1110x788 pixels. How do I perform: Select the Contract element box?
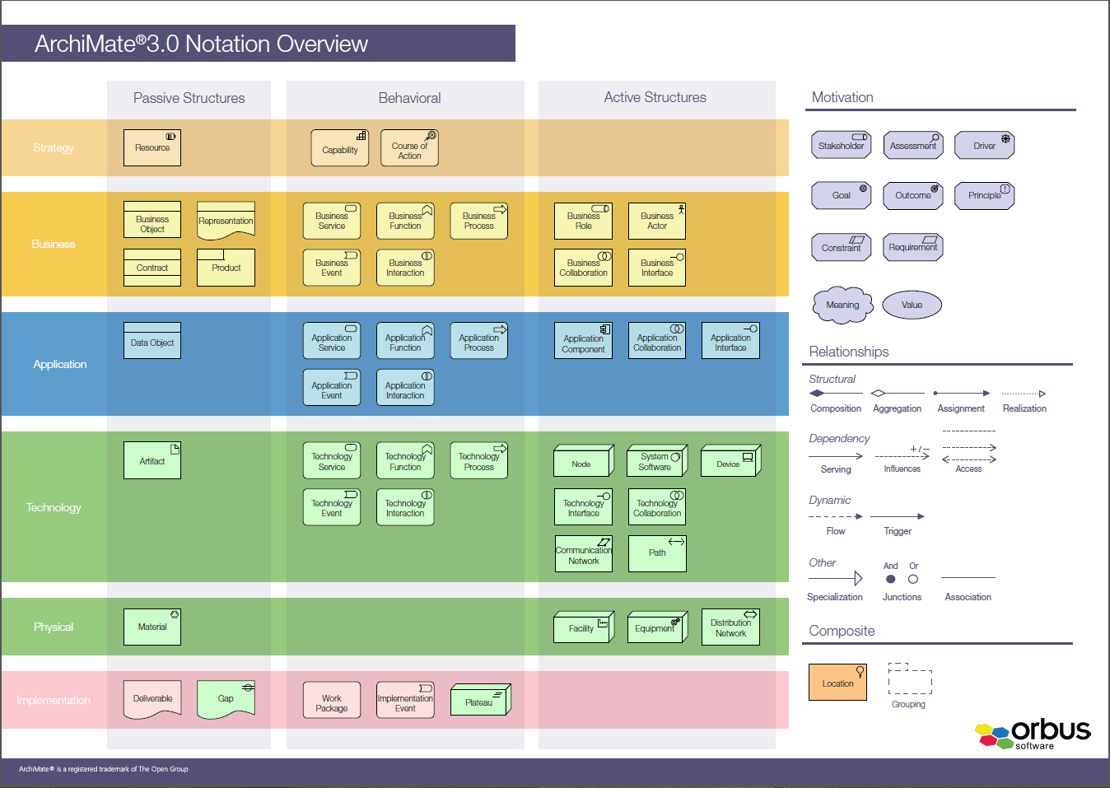152,268
